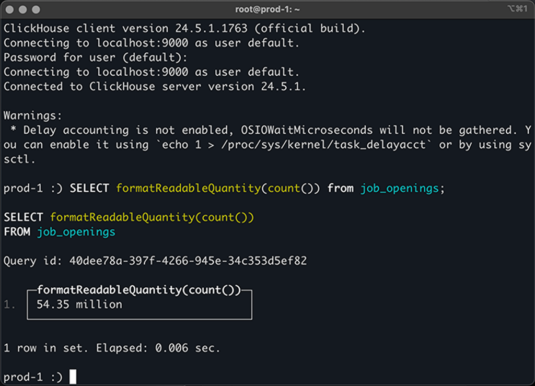Click the green zoom circle icon
This screenshot has width=535, height=386.
(36, 9)
